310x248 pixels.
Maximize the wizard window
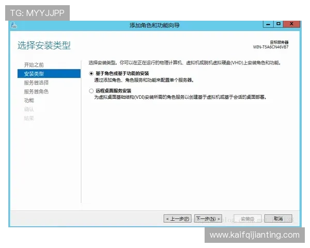(278, 24)
